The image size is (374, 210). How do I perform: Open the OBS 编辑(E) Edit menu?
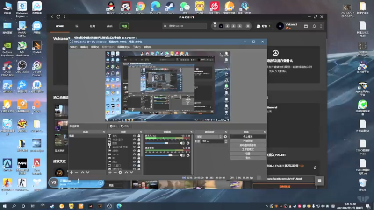click(84, 47)
